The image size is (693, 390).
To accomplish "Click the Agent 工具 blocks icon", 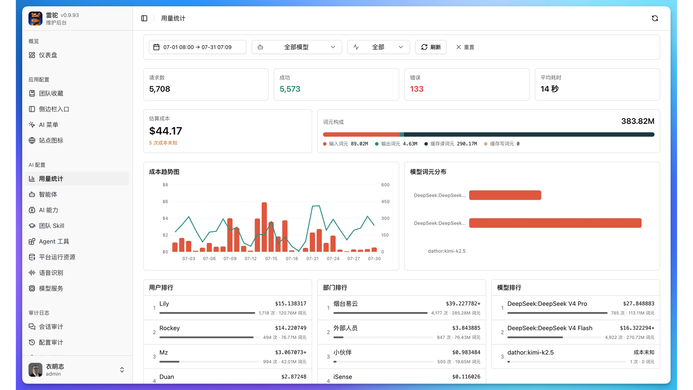I will point(32,241).
